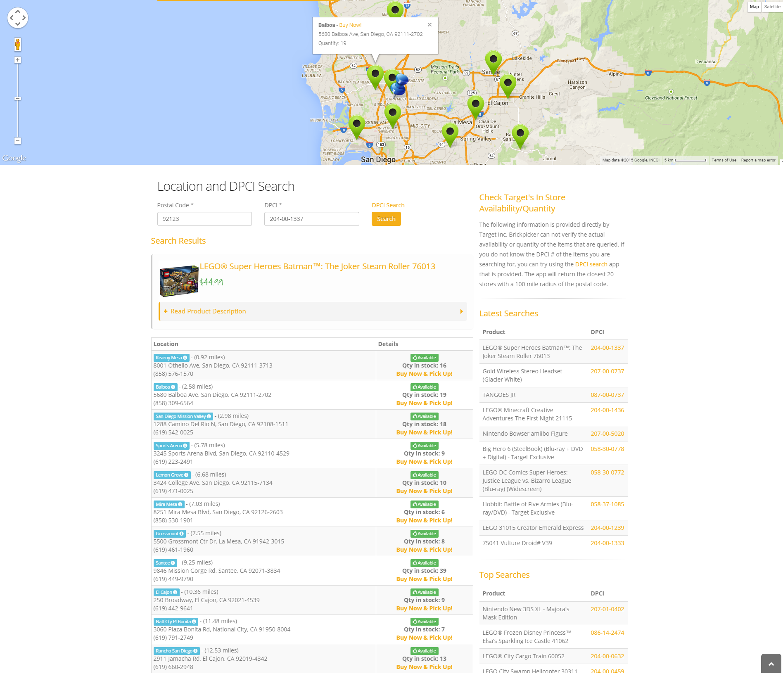Open DPCI 087-00-0737 for TANGOES JR
Screen dimensions: 783x688
coord(607,395)
